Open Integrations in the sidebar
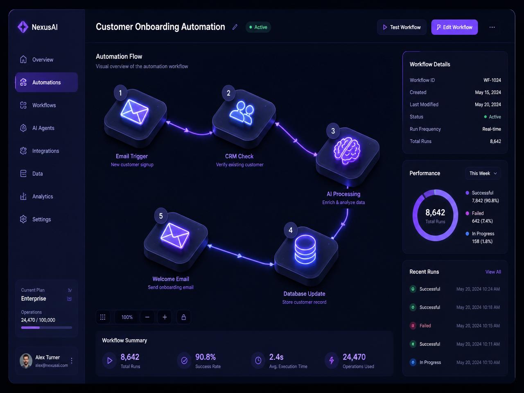Image resolution: width=524 pixels, height=393 pixels. tap(46, 151)
